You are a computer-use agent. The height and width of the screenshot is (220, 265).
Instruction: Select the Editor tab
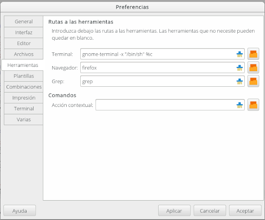click(24, 43)
